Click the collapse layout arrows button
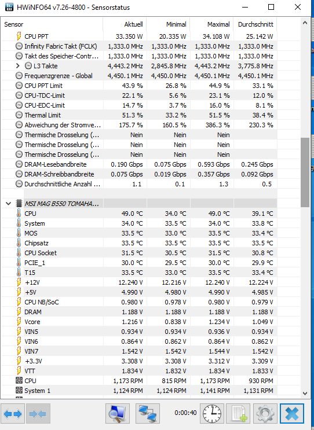This screenshot has height=430, width=314. click(x=38, y=414)
